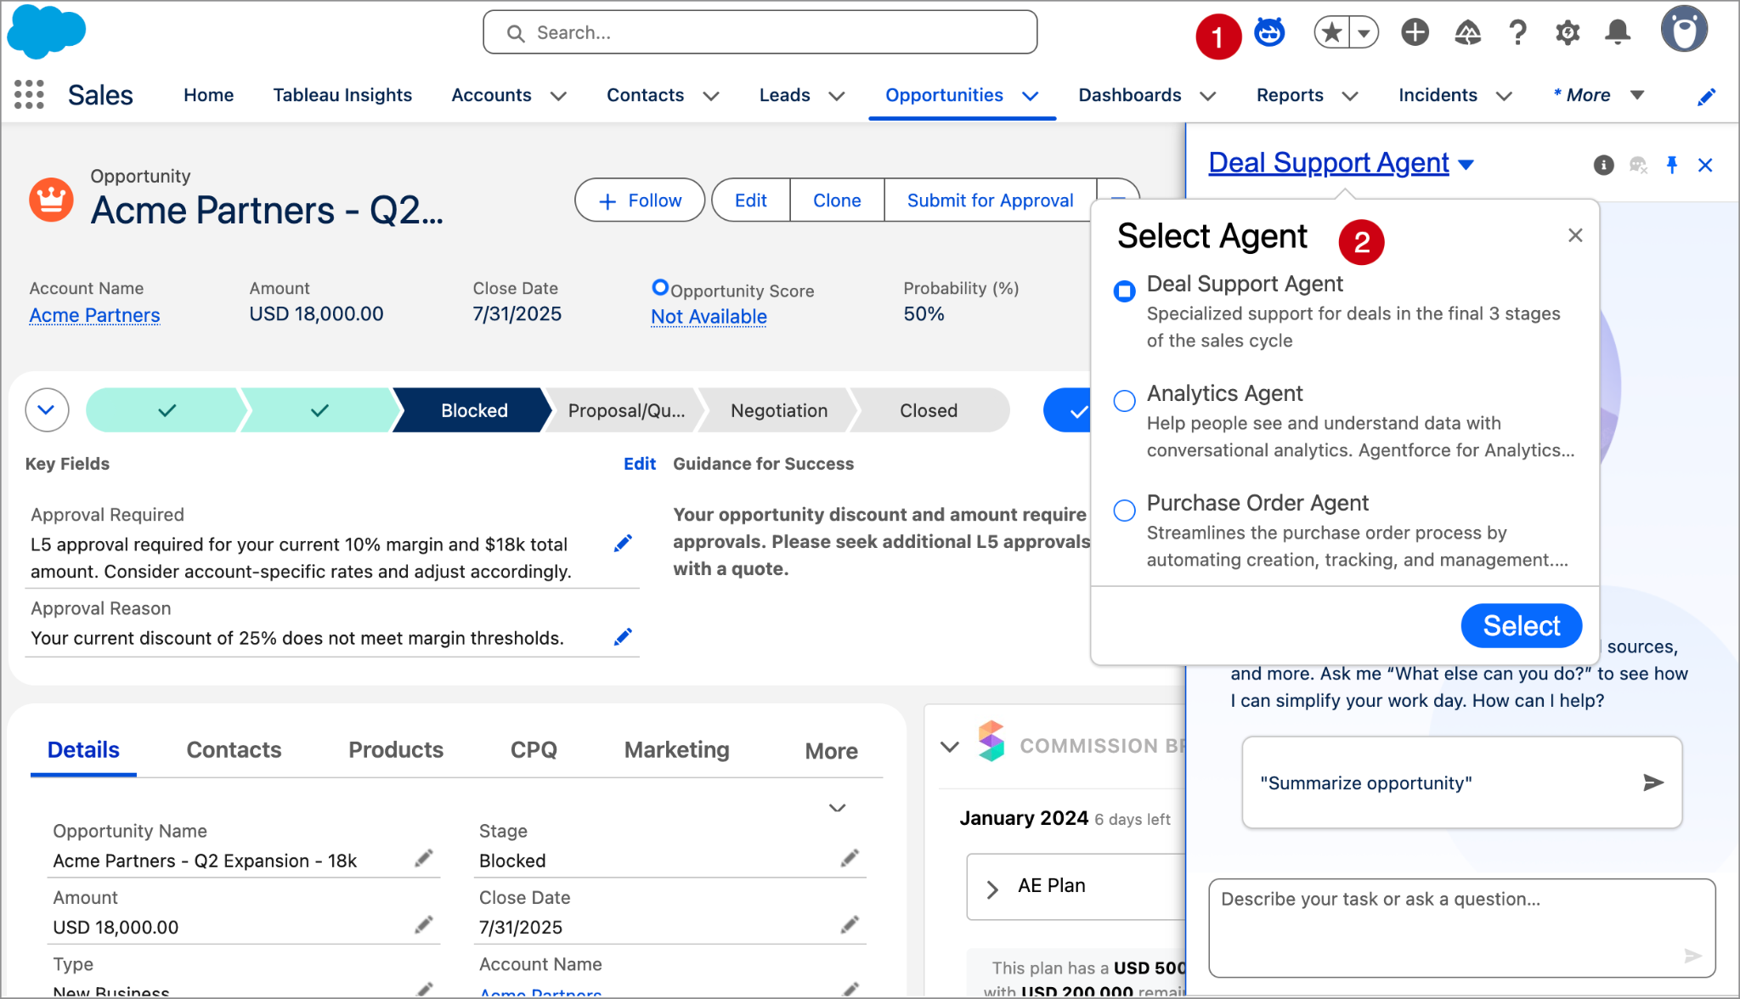Screen dimensions: 1740x999
Task: Click the Not Available score link
Action: 709,317
